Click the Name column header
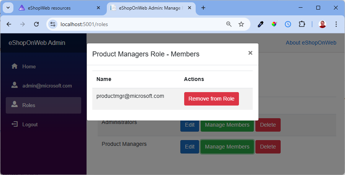The height and width of the screenshot is (175, 345). 104,79
